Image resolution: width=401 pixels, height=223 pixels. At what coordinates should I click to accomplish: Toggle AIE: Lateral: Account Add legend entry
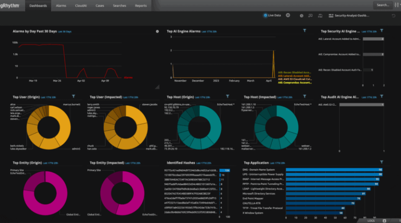click(x=295, y=76)
